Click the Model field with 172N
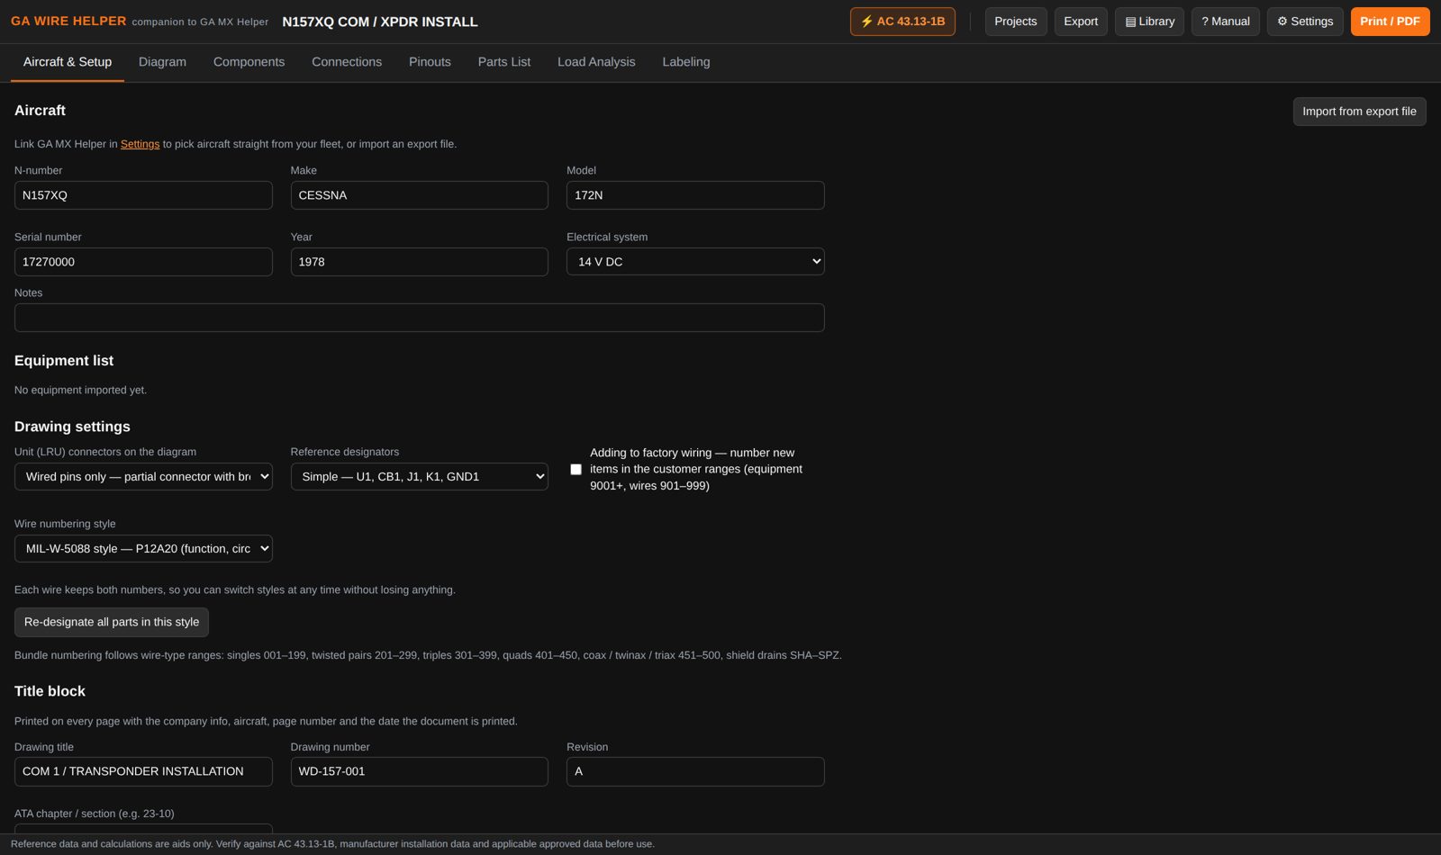The width and height of the screenshot is (1441, 855). [695, 195]
